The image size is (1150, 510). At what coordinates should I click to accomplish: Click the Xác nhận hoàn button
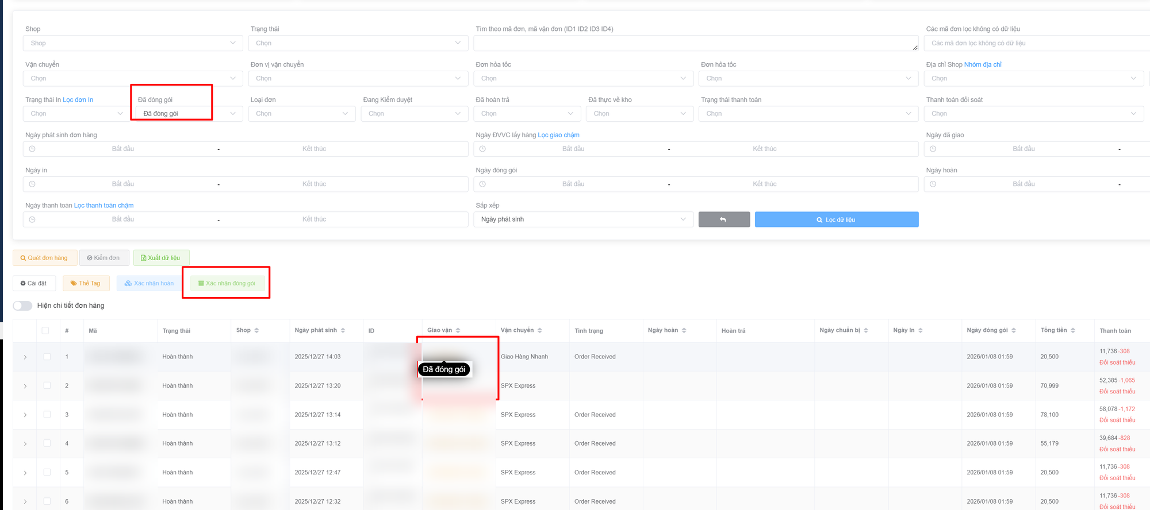[149, 283]
